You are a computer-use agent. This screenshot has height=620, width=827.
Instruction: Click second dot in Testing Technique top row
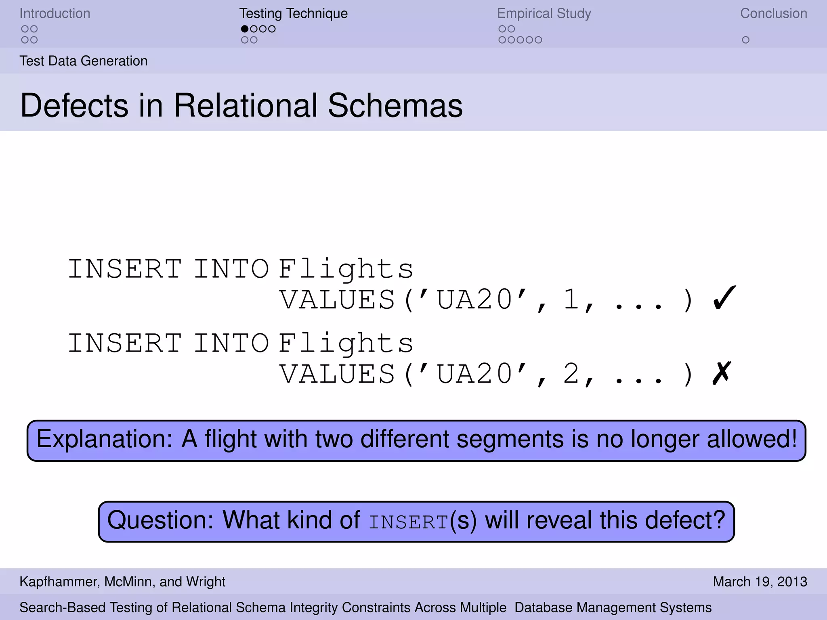(254, 29)
